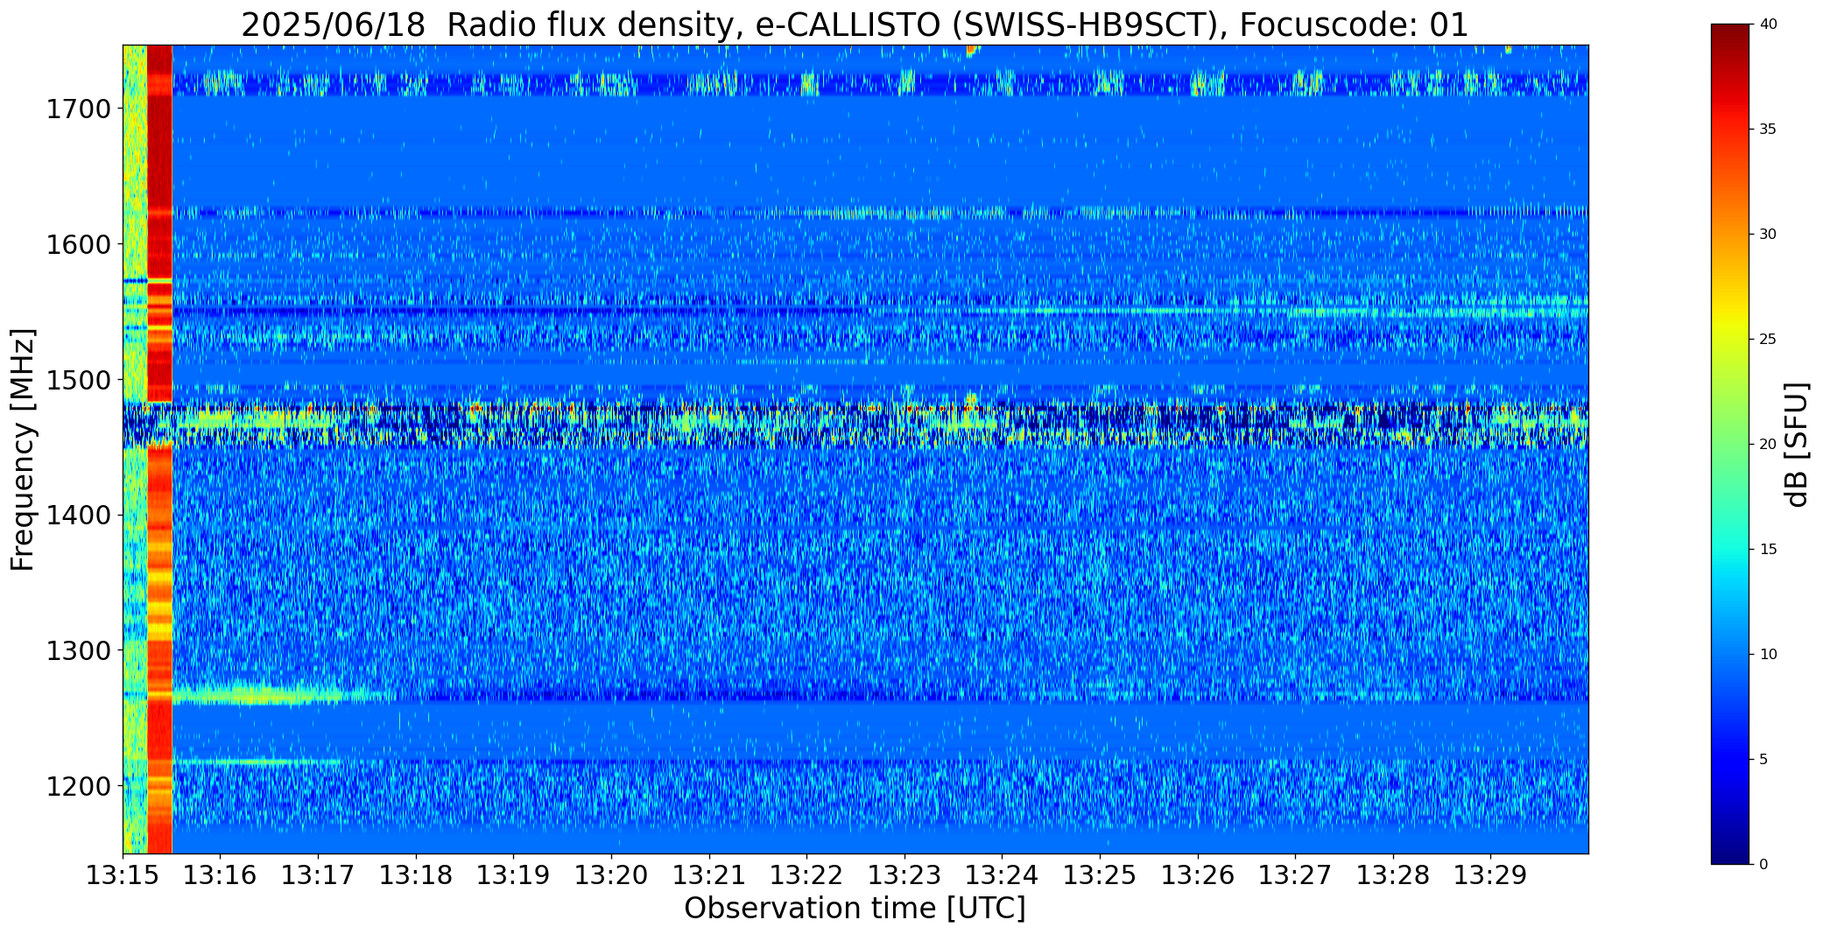Click the 13:21 time tick label

(x=709, y=875)
